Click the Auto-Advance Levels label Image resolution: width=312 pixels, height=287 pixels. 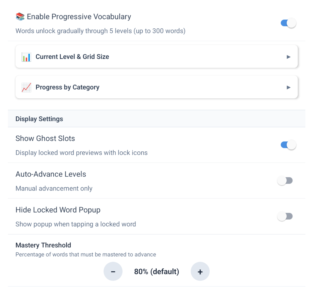pyautogui.click(x=51, y=174)
